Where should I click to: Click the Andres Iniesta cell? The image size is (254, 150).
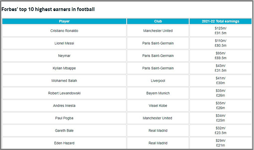pyautogui.click(x=64, y=106)
